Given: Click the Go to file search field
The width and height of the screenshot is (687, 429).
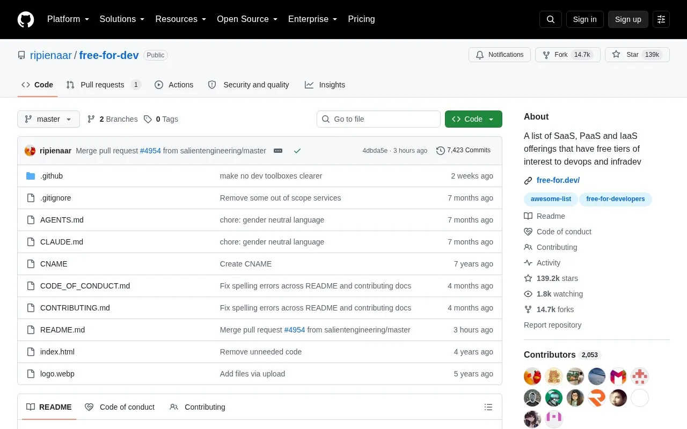Looking at the screenshot, I should click(378, 119).
